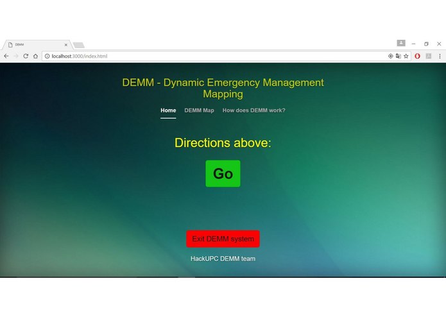
Task: Open the Chrome three-dot menu
Action: (440, 56)
